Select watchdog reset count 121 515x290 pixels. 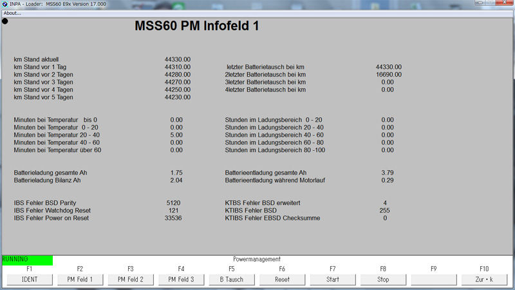click(x=173, y=211)
